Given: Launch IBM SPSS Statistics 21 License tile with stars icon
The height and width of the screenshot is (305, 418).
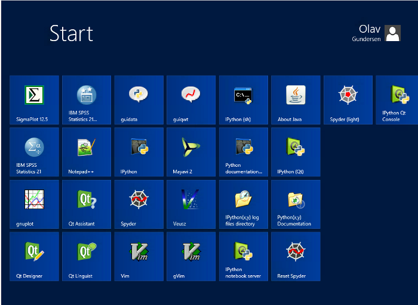Looking at the screenshot, I should 87,99.
